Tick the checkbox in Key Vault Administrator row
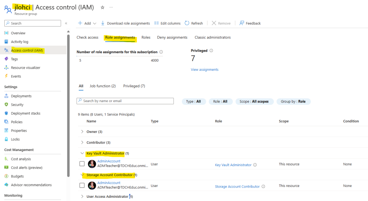This screenshot has height=201, width=368. click(82, 164)
